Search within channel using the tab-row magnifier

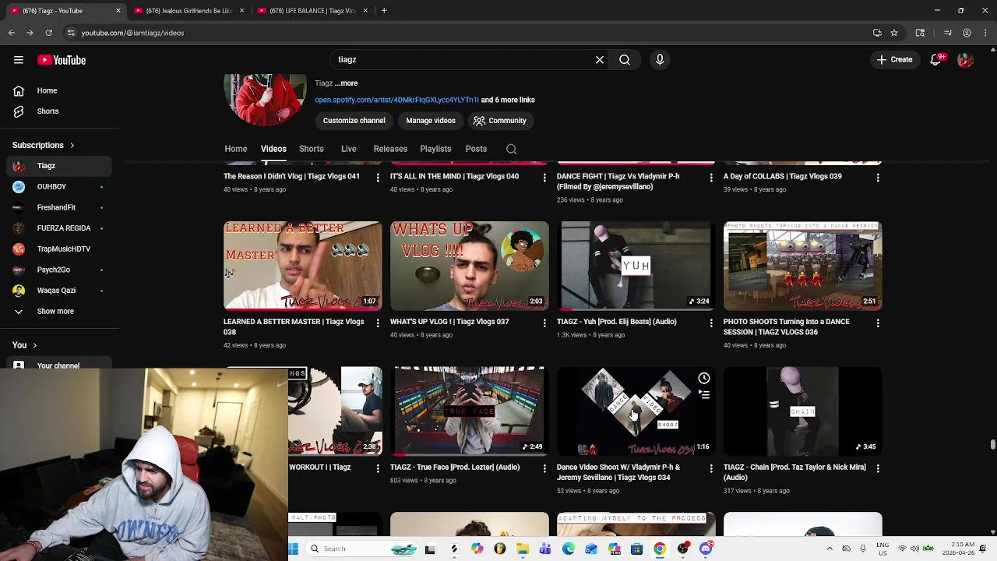[511, 149]
